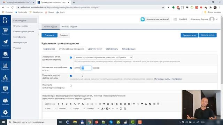Click the Предпросмотр button
Image resolution: width=223 pixels, height=125 pixels.
(x=190, y=35)
